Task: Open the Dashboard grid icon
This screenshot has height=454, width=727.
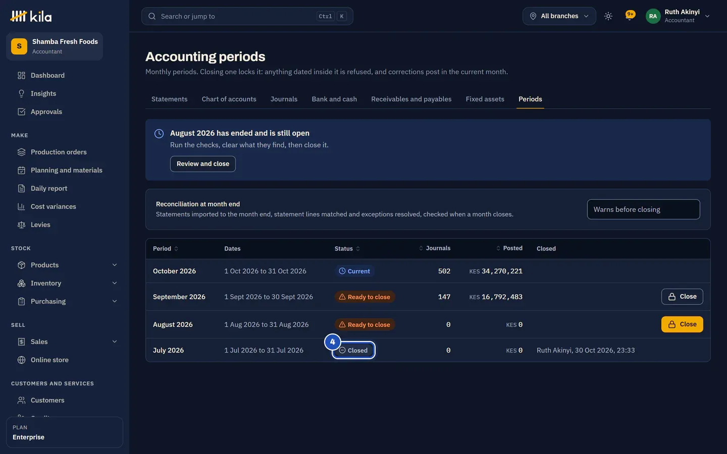Action: (21, 75)
